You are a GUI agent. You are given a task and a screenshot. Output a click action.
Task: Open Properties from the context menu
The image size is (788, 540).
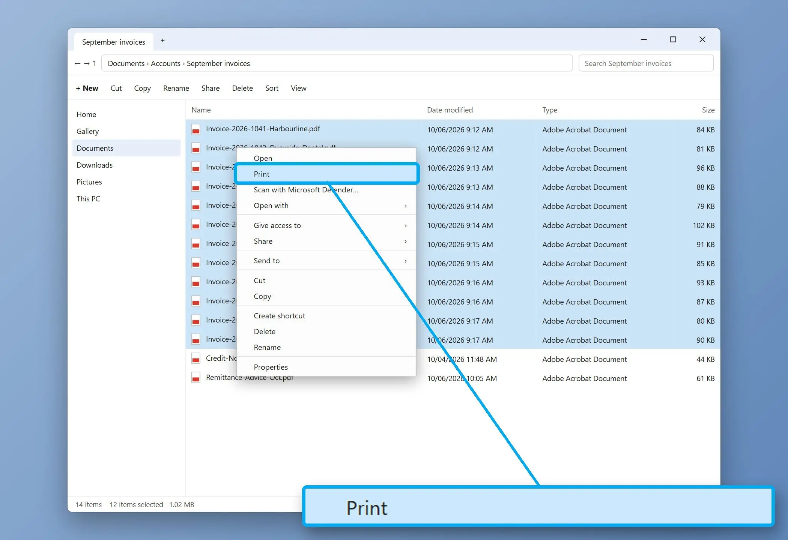(x=326, y=367)
